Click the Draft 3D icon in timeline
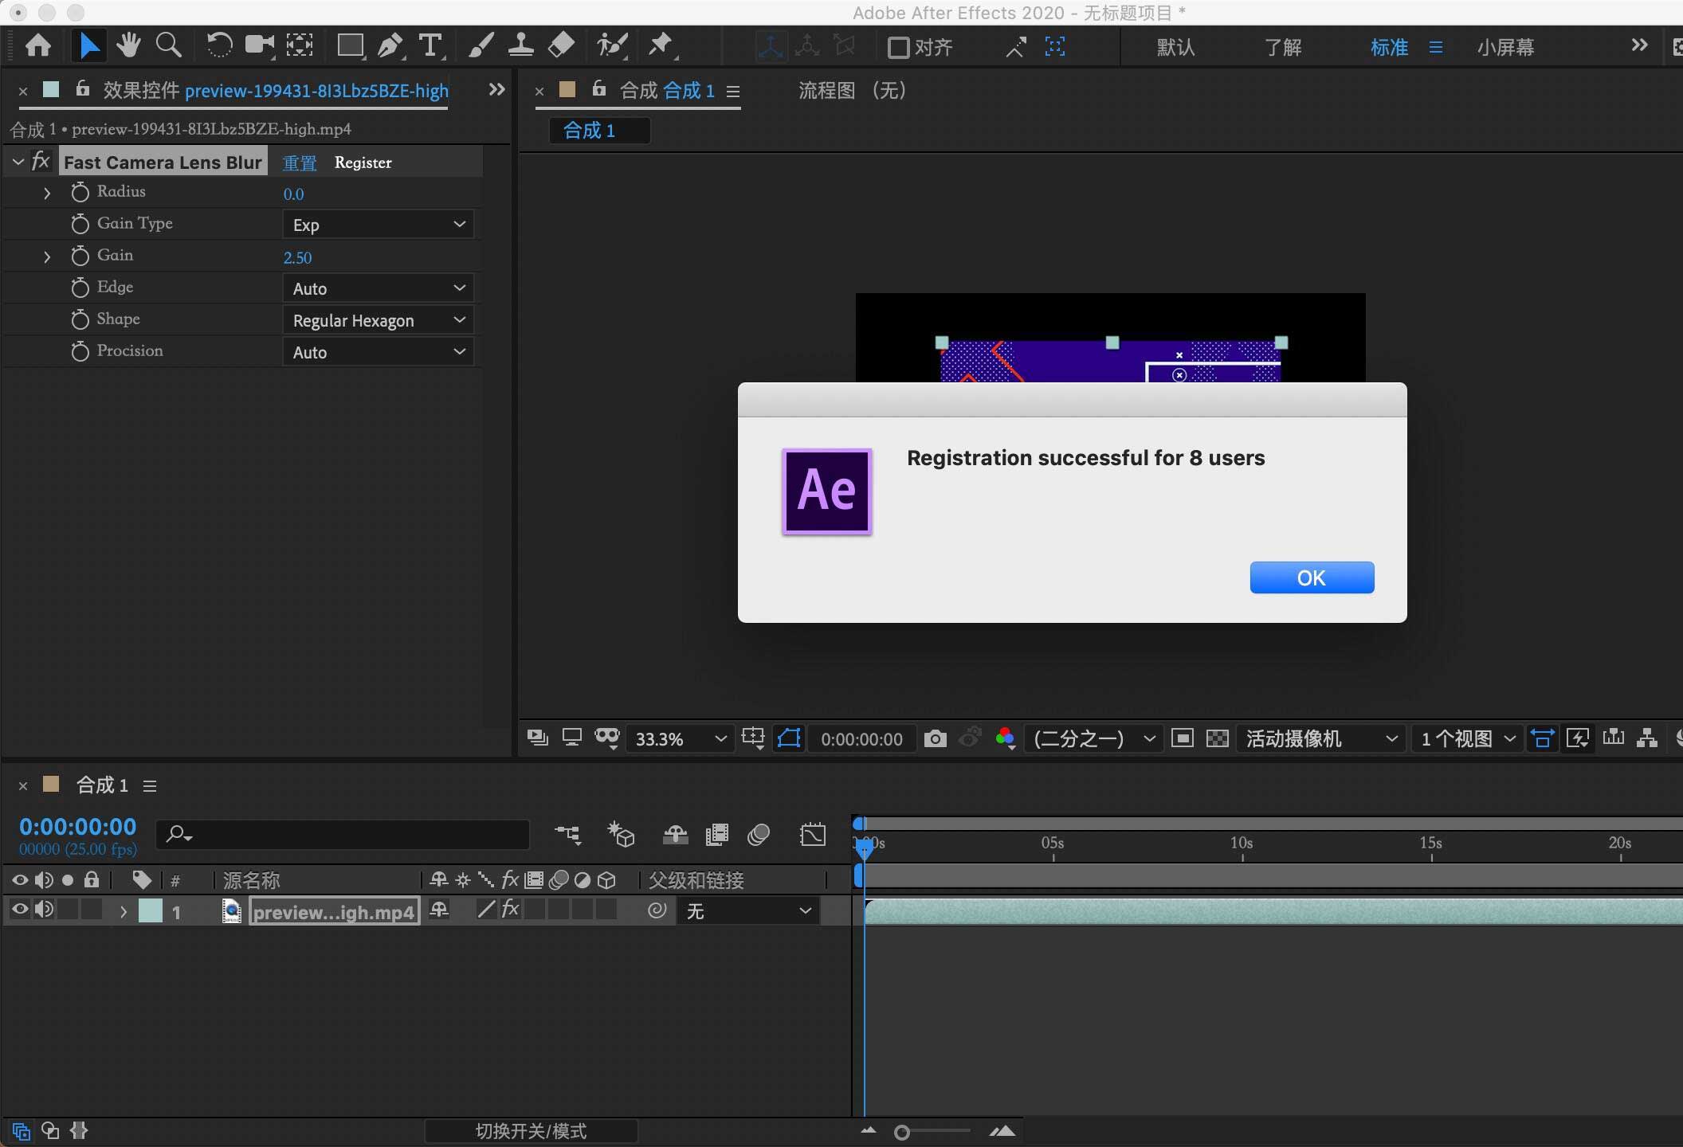The width and height of the screenshot is (1683, 1147). (x=621, y=834)
